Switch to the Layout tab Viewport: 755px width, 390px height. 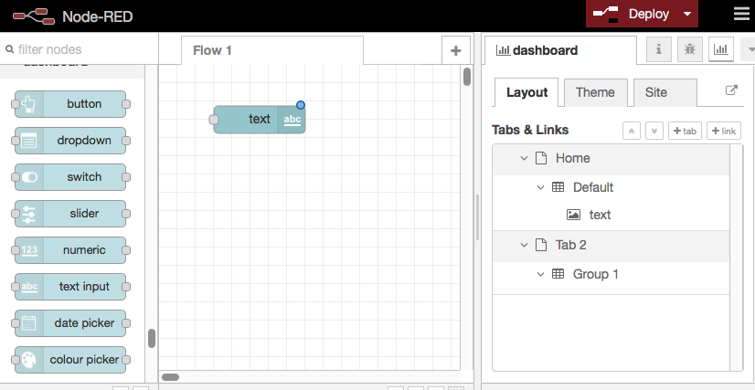coord(526,92)
